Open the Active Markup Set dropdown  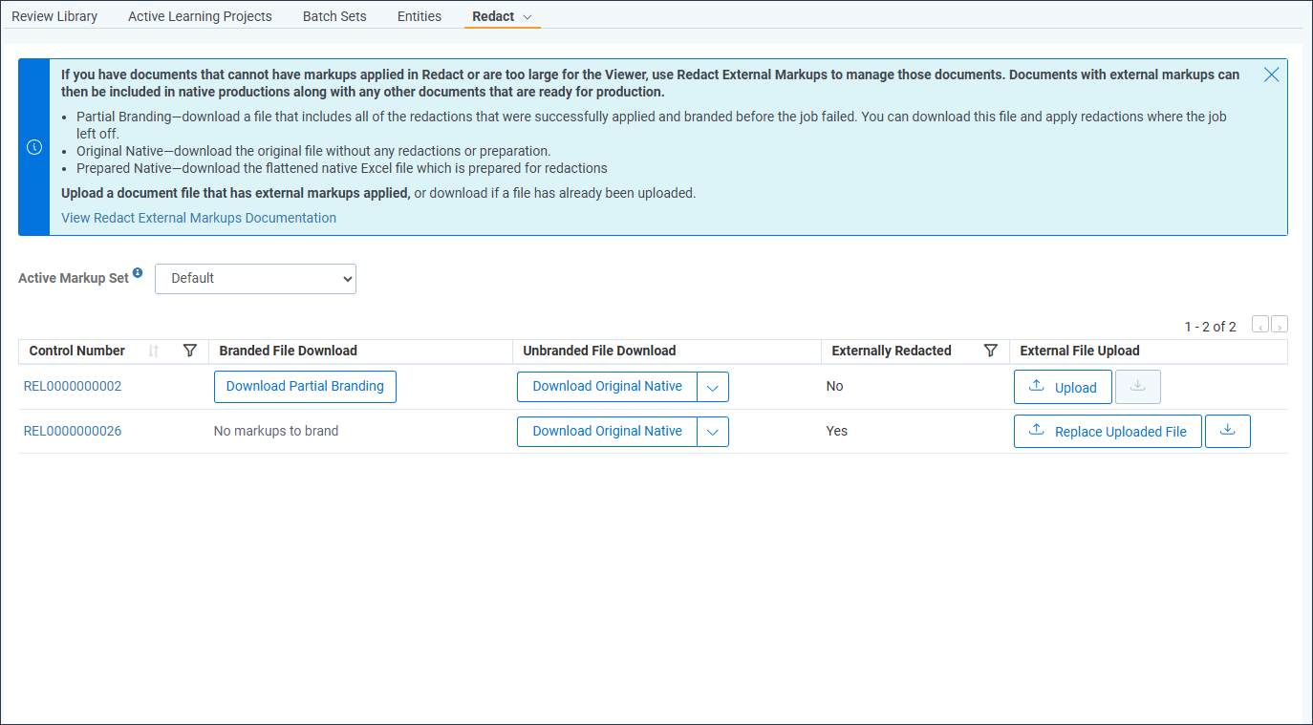255,278
